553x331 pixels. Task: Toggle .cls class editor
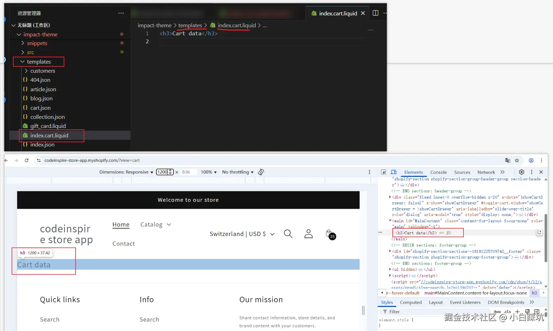508,312
